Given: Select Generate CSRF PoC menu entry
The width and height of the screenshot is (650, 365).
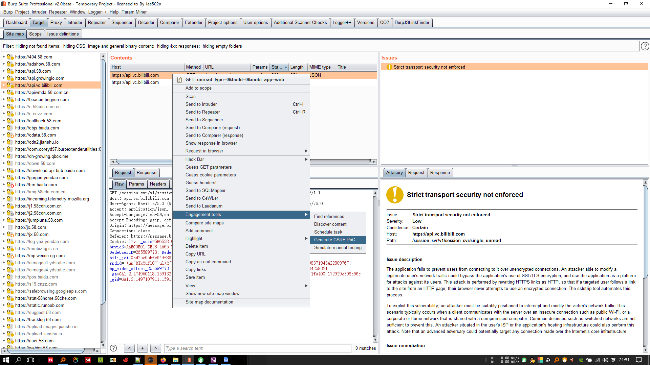Looking at the screenshot, I should pos(334,240).
